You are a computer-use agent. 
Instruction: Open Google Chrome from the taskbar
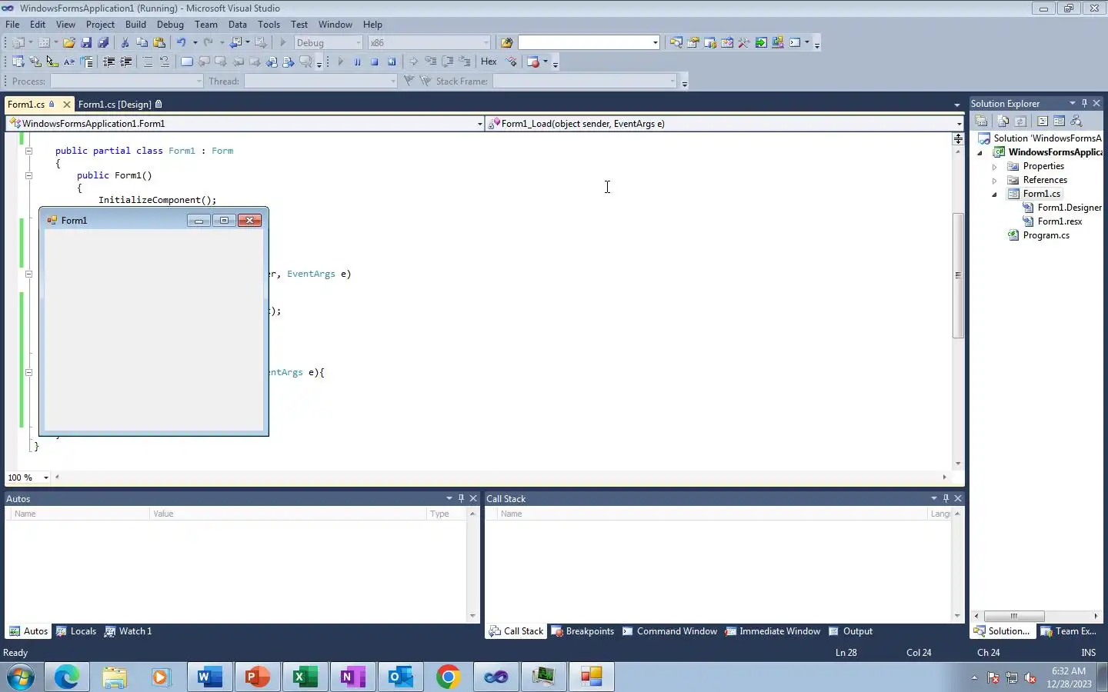tap(449, 677)
